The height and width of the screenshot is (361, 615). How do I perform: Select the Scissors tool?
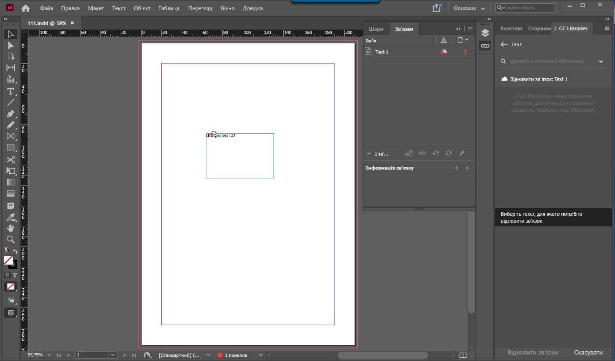pos(10,159)
